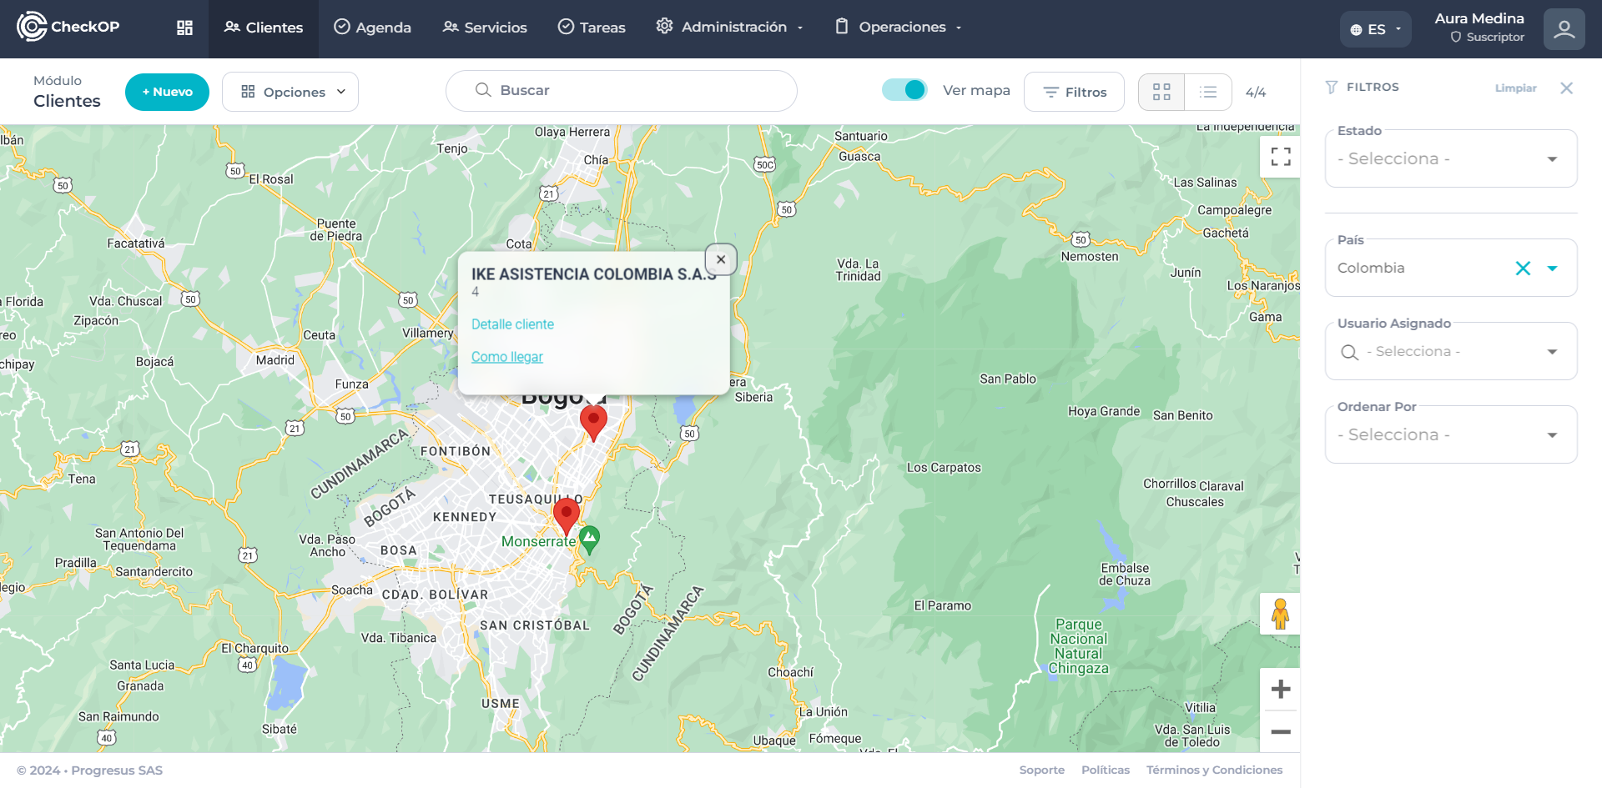1602x788 pixels.
Task: Click the Aura Medina user name
Action: pos(1479,18)
